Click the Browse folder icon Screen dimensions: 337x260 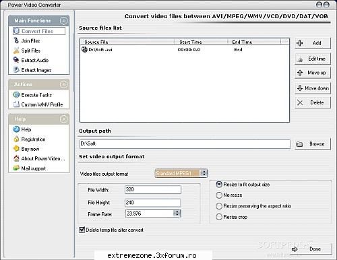299,144
